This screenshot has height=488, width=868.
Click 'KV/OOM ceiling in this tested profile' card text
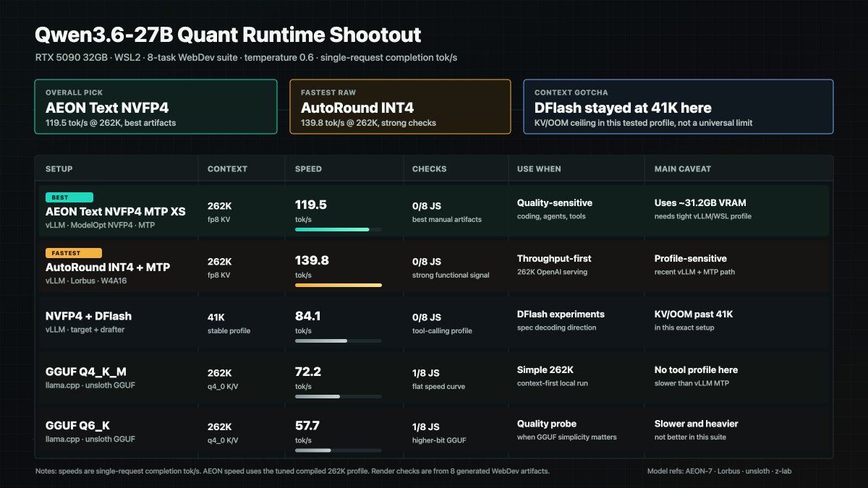click(644, 123)
